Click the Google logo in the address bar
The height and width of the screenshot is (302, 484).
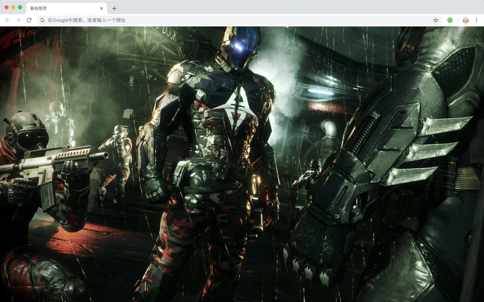42,20
